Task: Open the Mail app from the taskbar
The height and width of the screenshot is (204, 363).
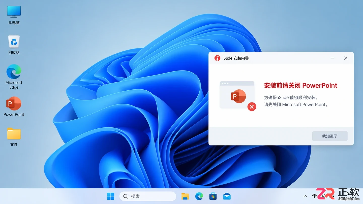Action: (x=227, y=196)
